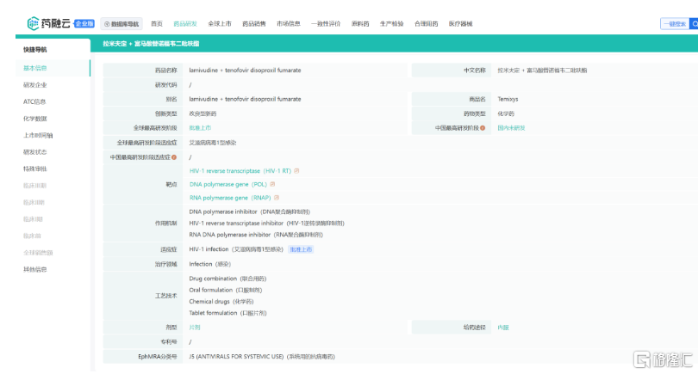Open the 一致性评价 menu
Viewport: 698px width, 374px height.
click(x=326, y=24)
